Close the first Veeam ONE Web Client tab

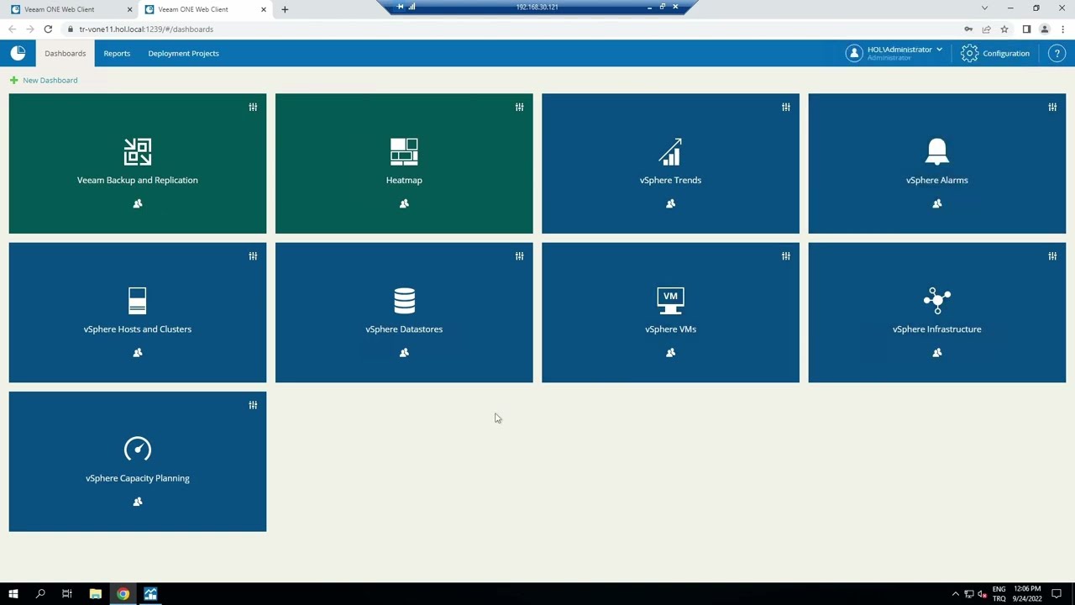[130, 9]
